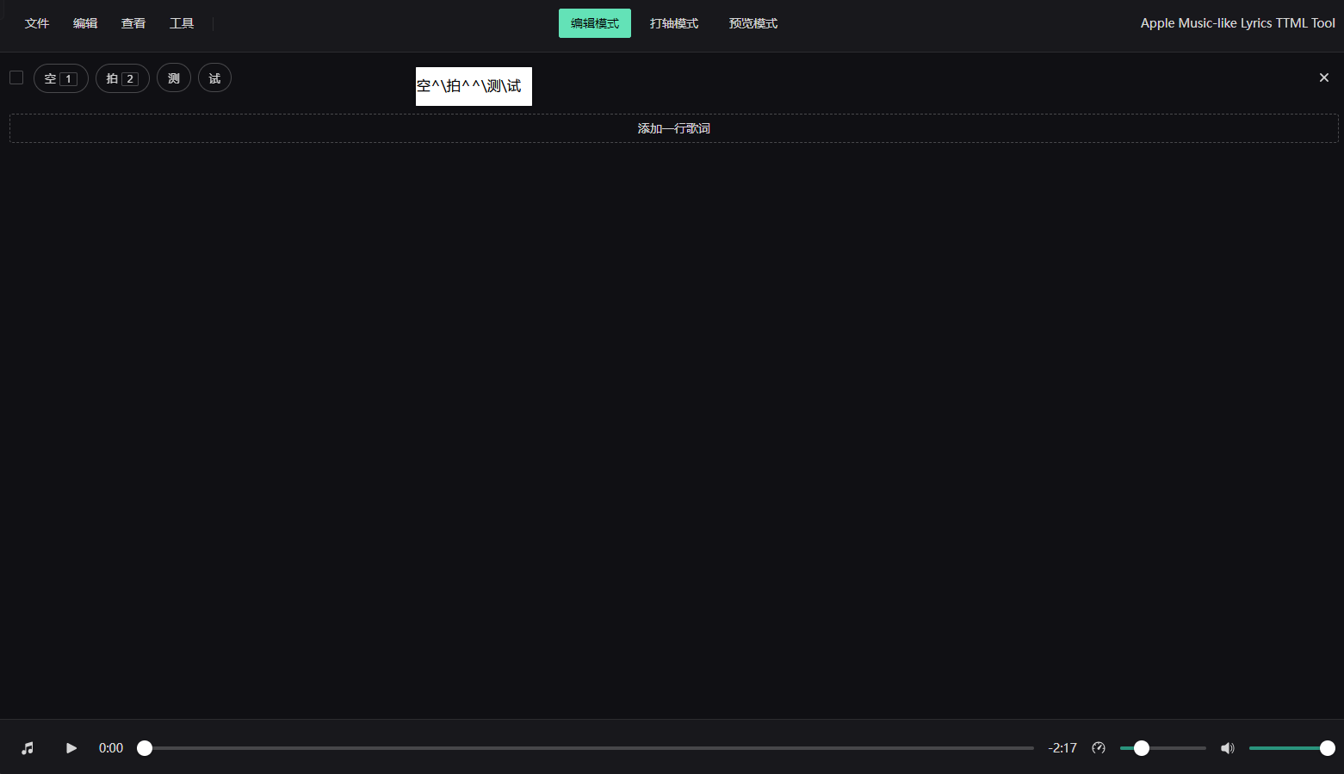Click the -2:17 remaining time label

(x=1062, y=748)
